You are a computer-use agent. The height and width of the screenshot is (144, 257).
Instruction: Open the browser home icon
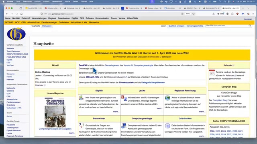click(21, 14)
